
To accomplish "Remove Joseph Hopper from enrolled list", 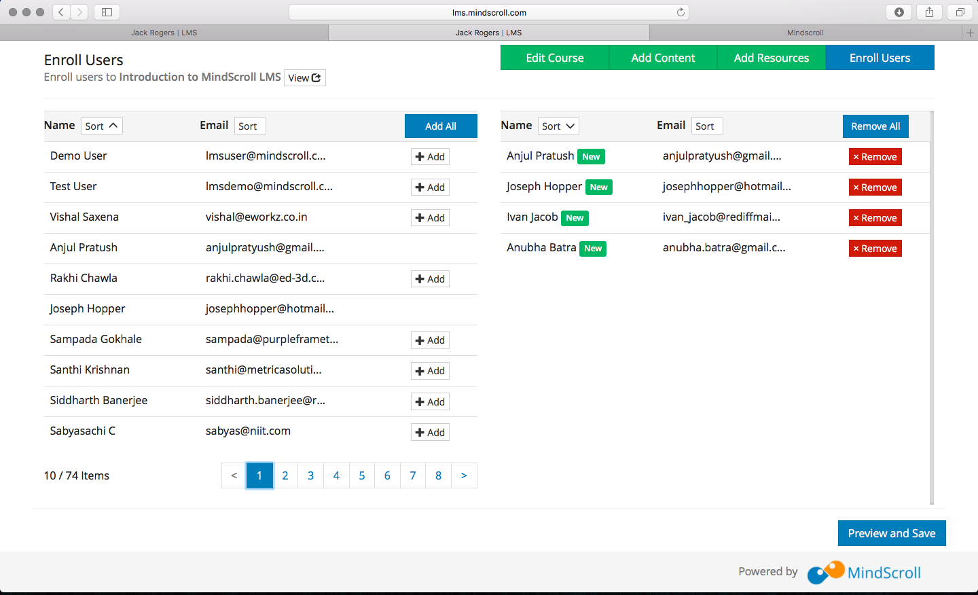I will tap(875, 187).
